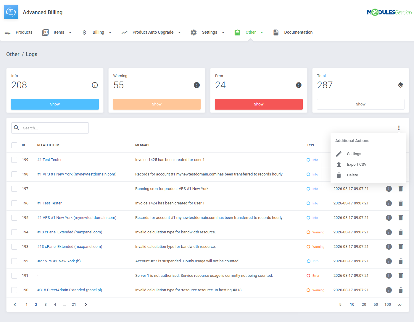The height and width of the screenshot is (322, 414).
Task: Delete log 197 with trash icon
Action: tap(401, 189)
